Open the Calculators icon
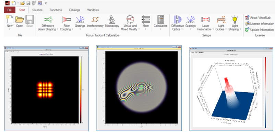 [x=160, y=20]
